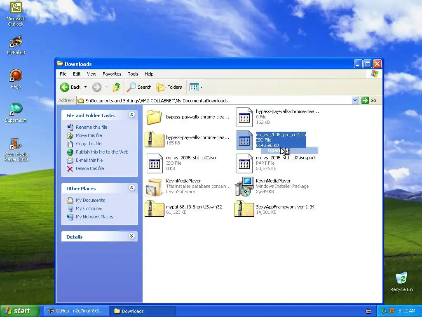Open the Search pane

click(x=139, y=87)
